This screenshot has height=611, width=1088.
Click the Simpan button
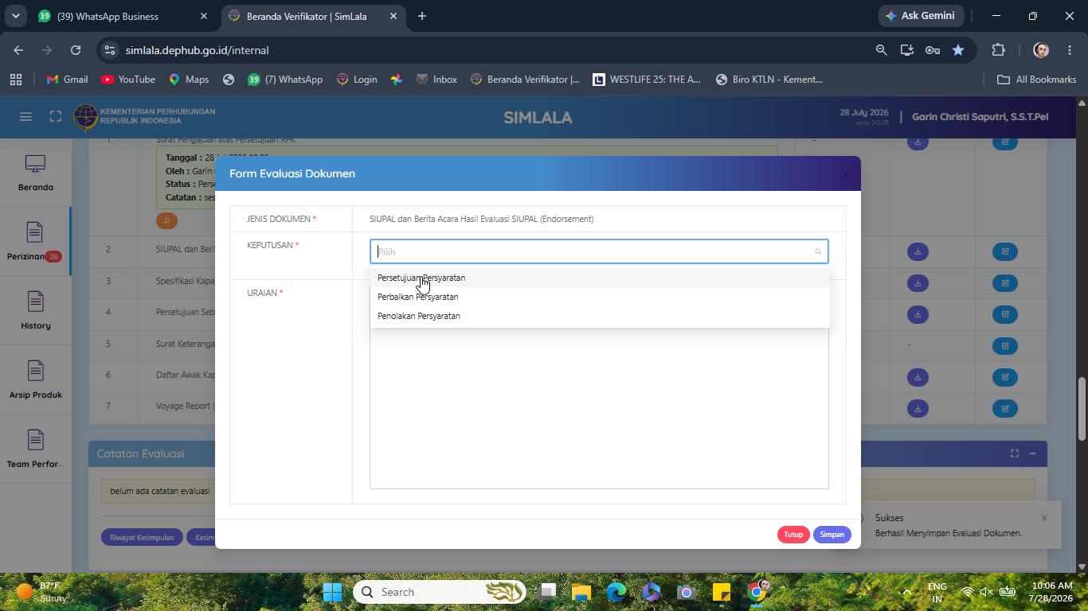(x=832, y=535)
